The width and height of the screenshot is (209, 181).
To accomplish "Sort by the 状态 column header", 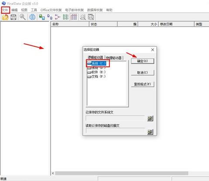I will (103, 24).
